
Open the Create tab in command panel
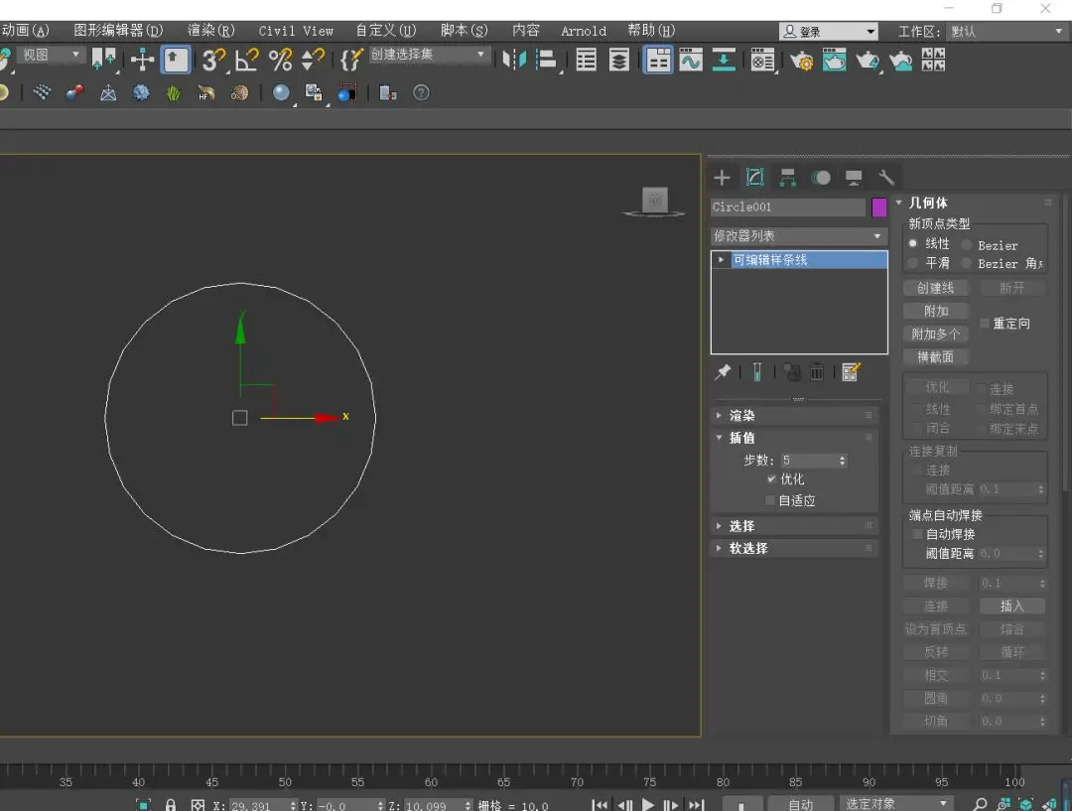click(722, 178)
